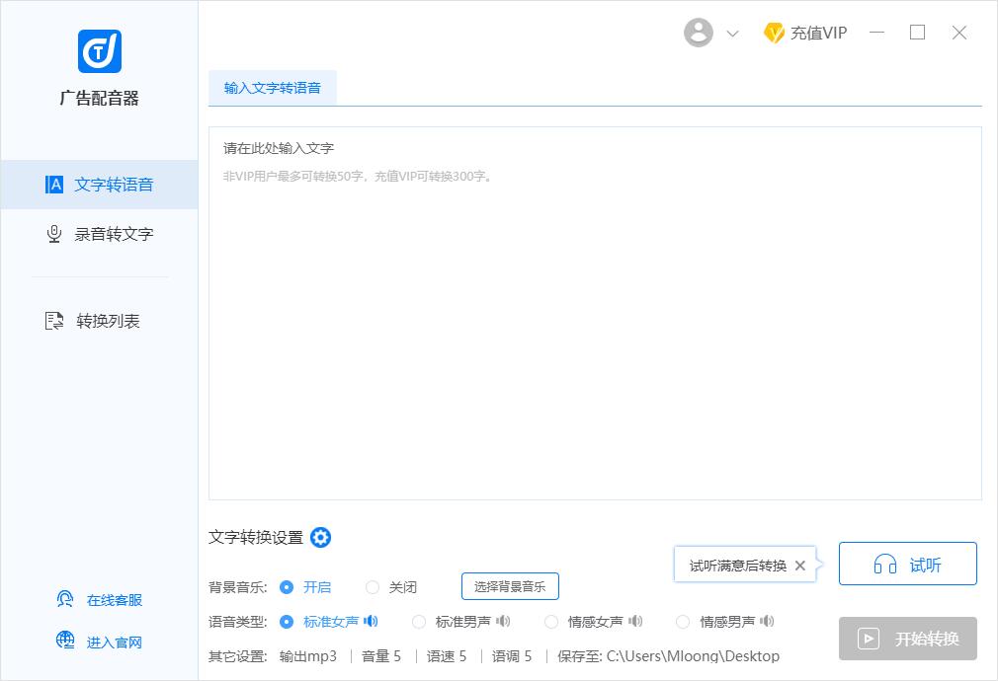Image resolution: width=998 pixels, height=681 pixels.
Task: Preview 标准女声 using its speaker icon
Action: (x=371, y=622)
